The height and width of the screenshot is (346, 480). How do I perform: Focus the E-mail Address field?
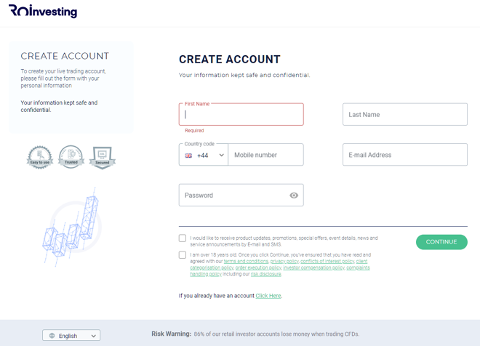point(405,155)
